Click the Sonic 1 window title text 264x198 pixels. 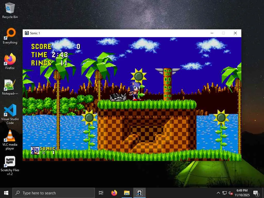35,33
